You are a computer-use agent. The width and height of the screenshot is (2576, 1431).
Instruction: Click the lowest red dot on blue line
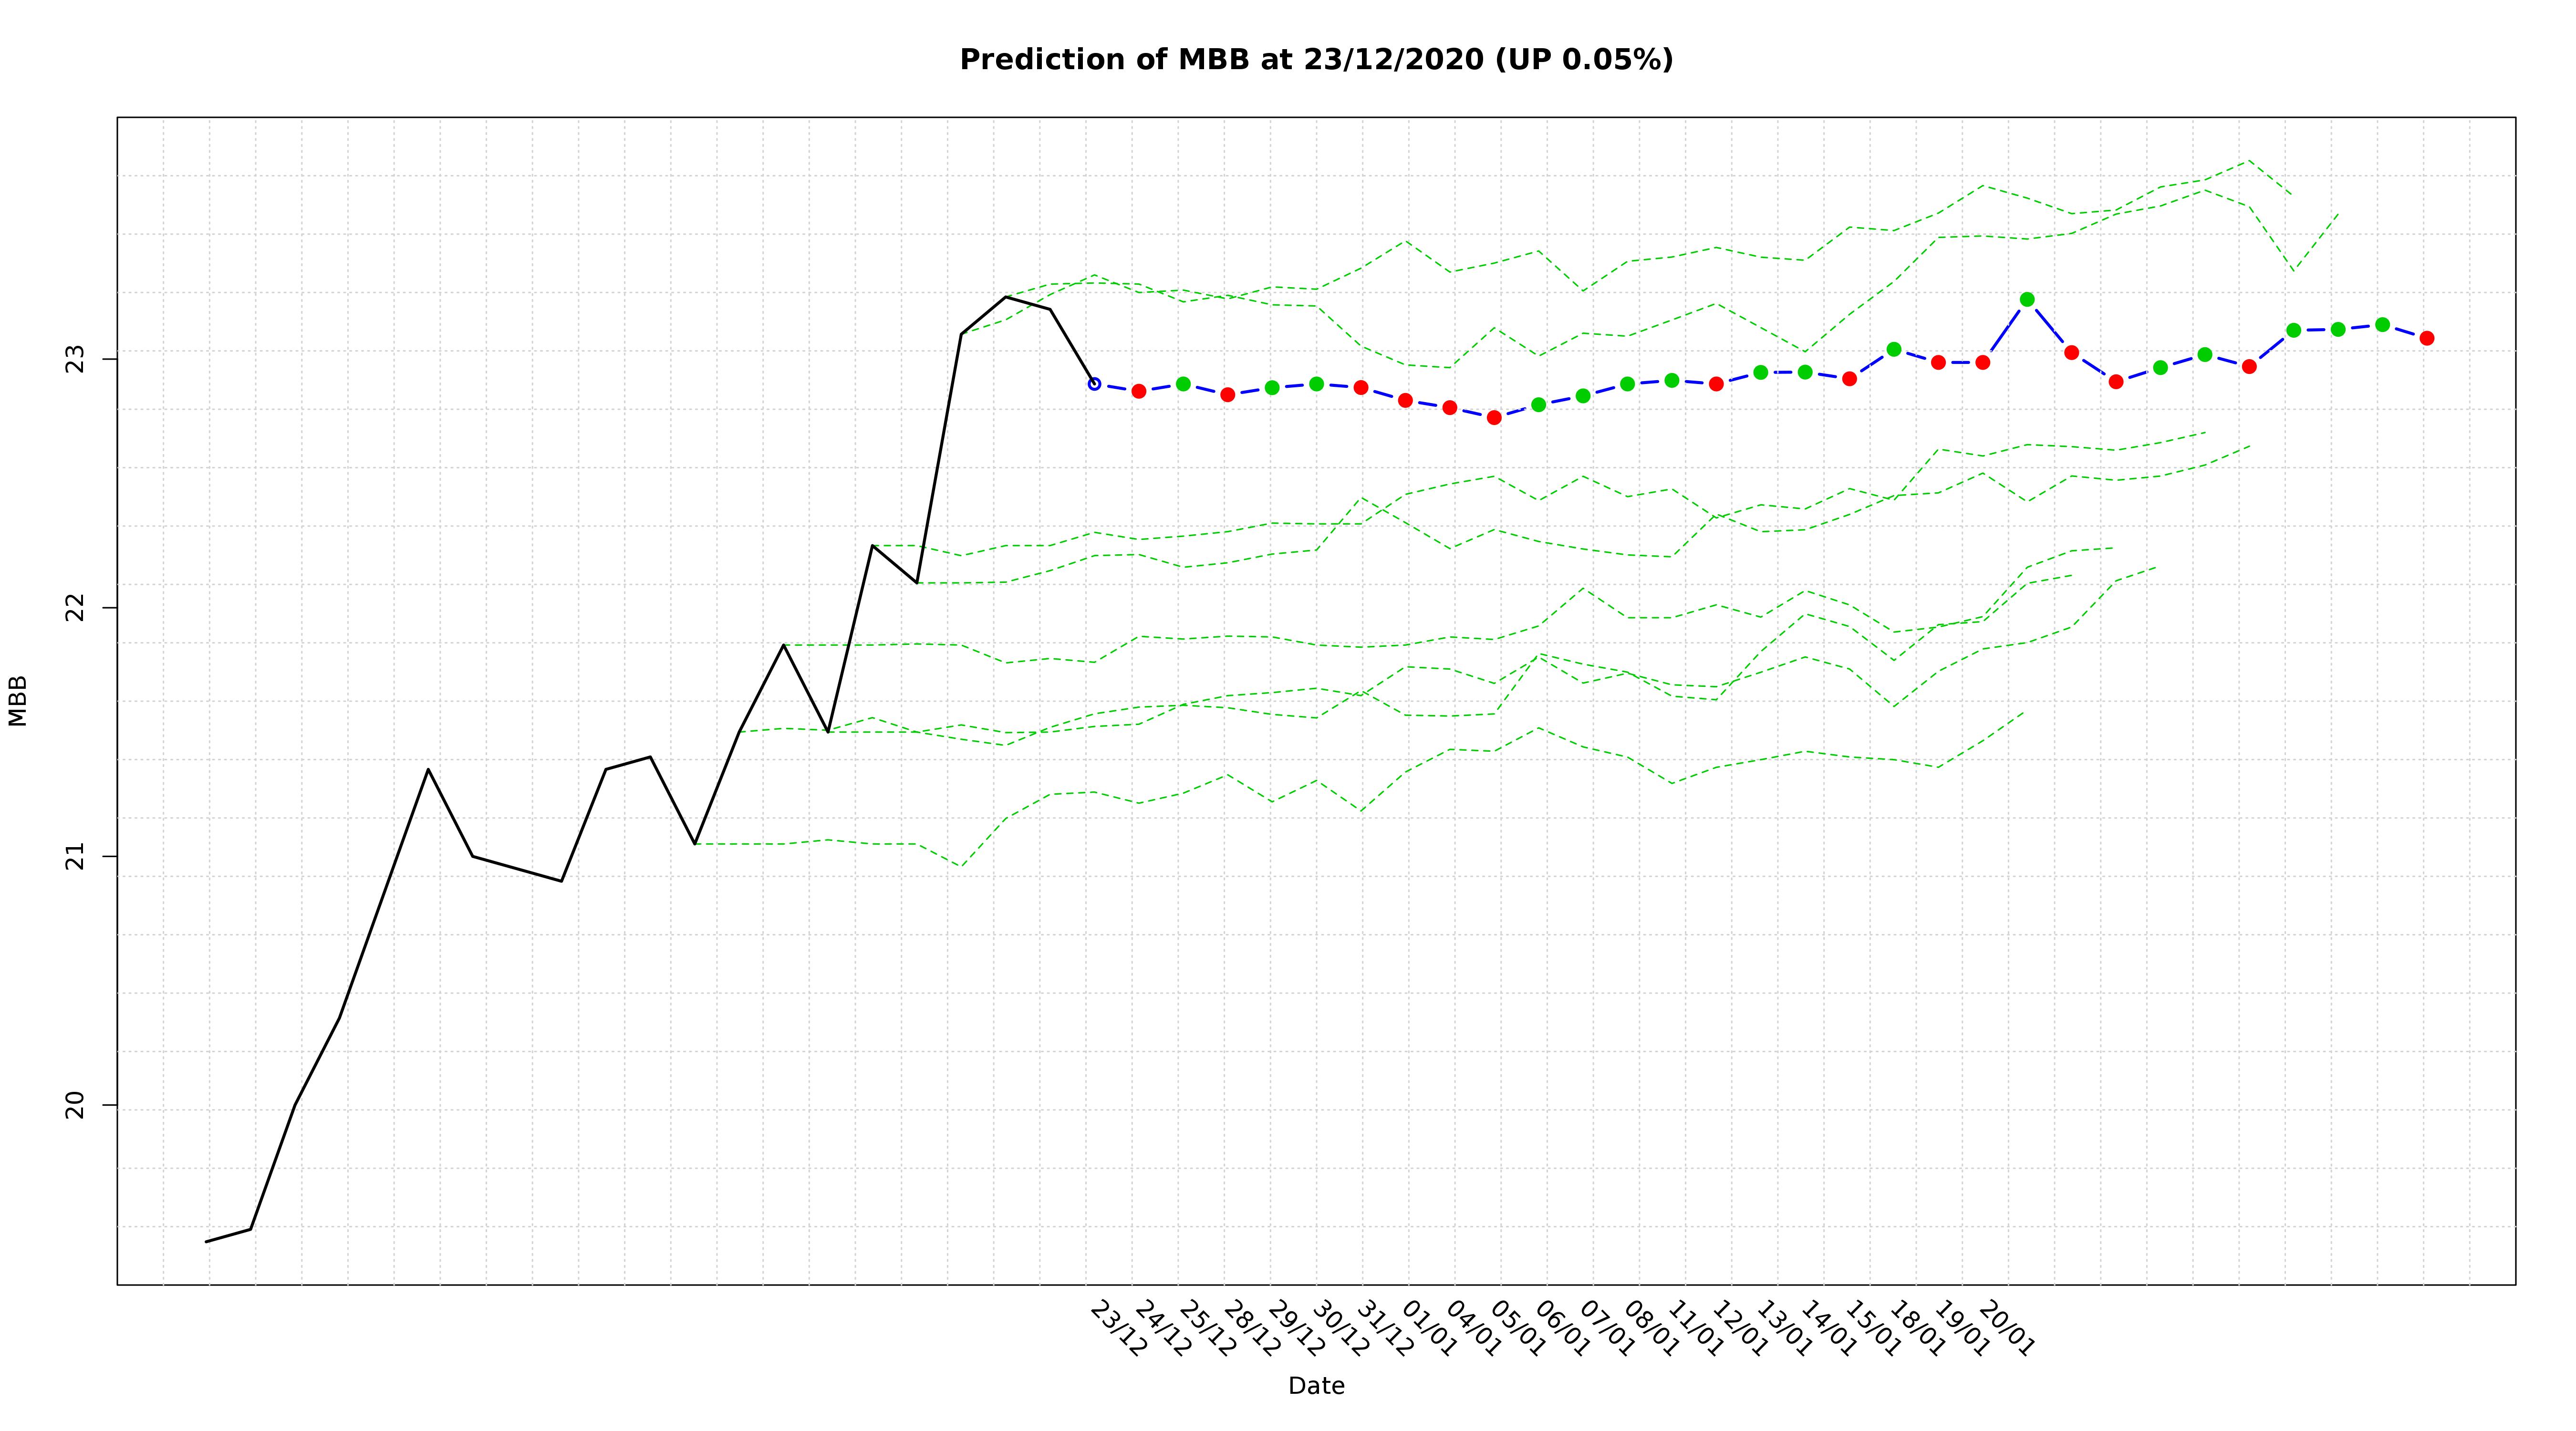pos(1494,417)
